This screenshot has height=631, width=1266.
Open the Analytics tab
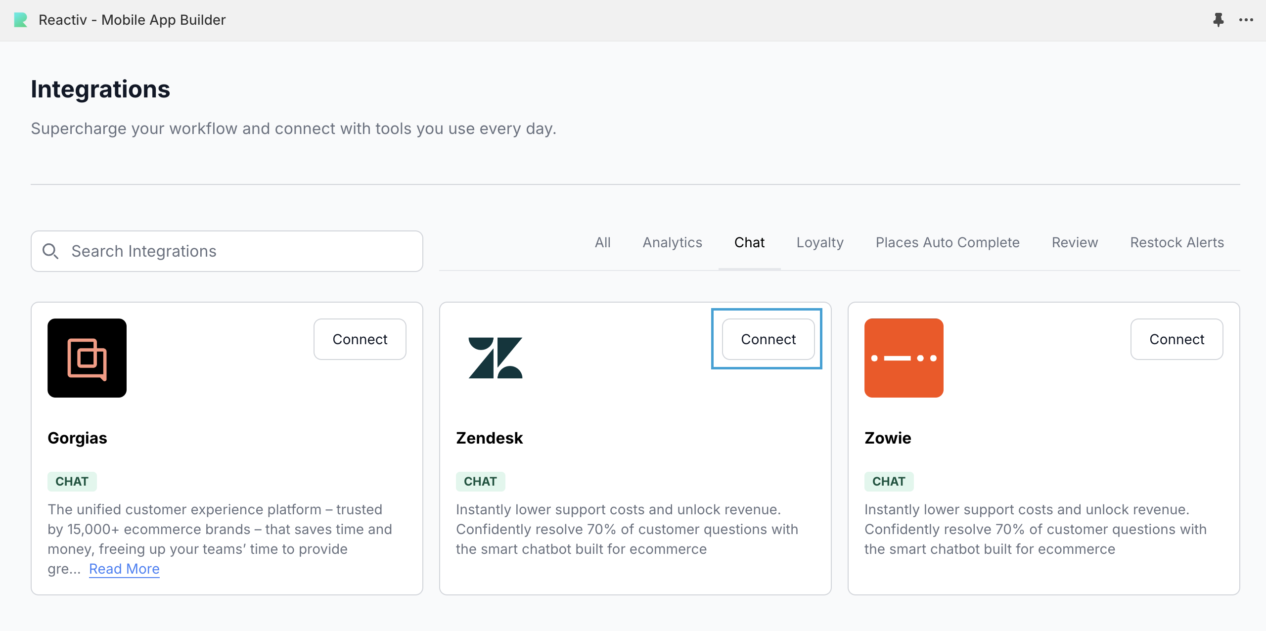coord(672,242)
